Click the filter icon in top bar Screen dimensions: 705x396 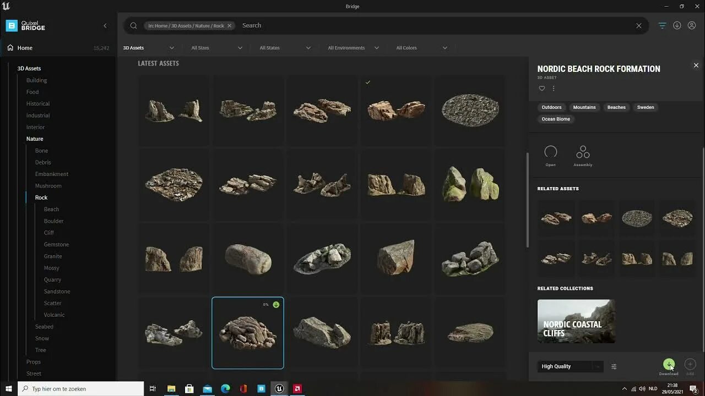[662, 25]
